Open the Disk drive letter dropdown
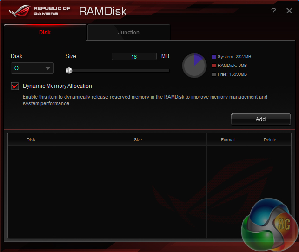The height and width of the screenshot is (252, 299). click(x=32, y=68)
